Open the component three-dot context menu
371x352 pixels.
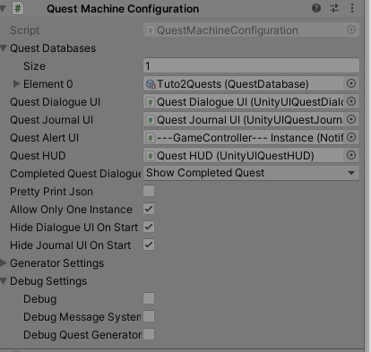coord(352,8)
